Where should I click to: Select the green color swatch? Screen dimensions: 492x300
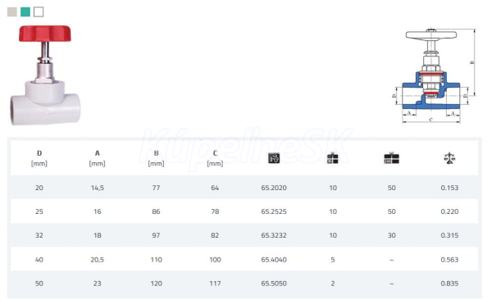point(25,12)
